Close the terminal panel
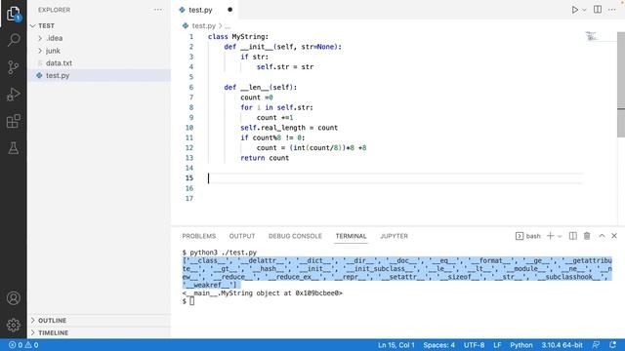The height and width of the screenshot is (351, 625). (x=614, y=236)
